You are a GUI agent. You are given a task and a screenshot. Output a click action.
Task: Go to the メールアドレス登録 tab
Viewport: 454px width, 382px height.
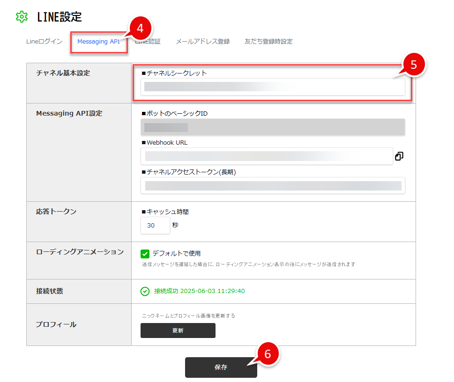point(202,42)
